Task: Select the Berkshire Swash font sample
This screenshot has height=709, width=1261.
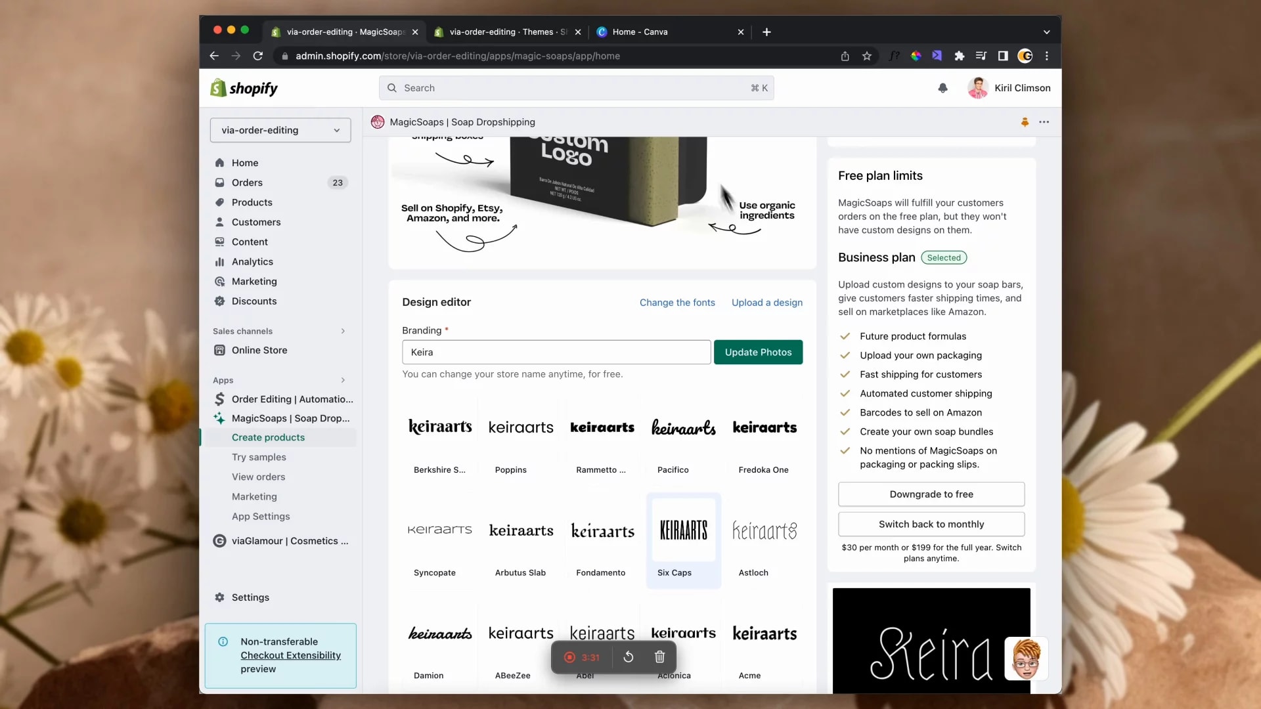Action: pyautogui.click(x=440, y=437)
